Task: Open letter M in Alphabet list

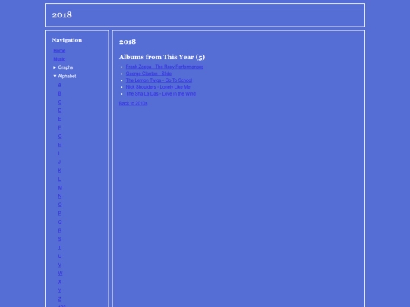Action: point(60,187)
